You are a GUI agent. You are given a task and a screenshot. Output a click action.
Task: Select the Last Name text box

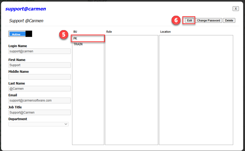point(39,88)
